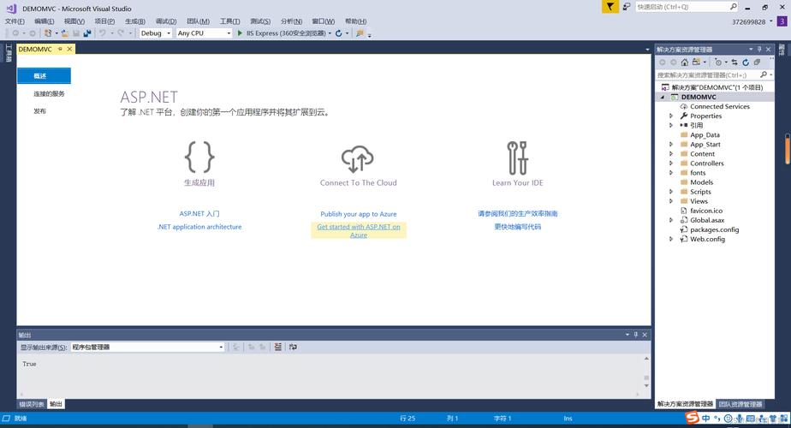Select the App_Data folder
The width and height of the screenshot is (791, 428).
coord(705,134)
